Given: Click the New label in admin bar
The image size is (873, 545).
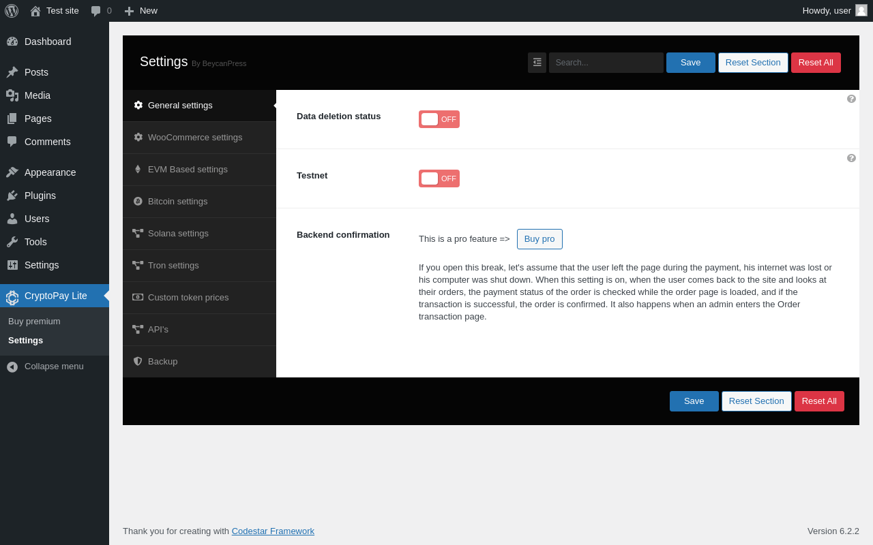Looking at the screenshot, I should pyautogui.click(x=149, y=10).
